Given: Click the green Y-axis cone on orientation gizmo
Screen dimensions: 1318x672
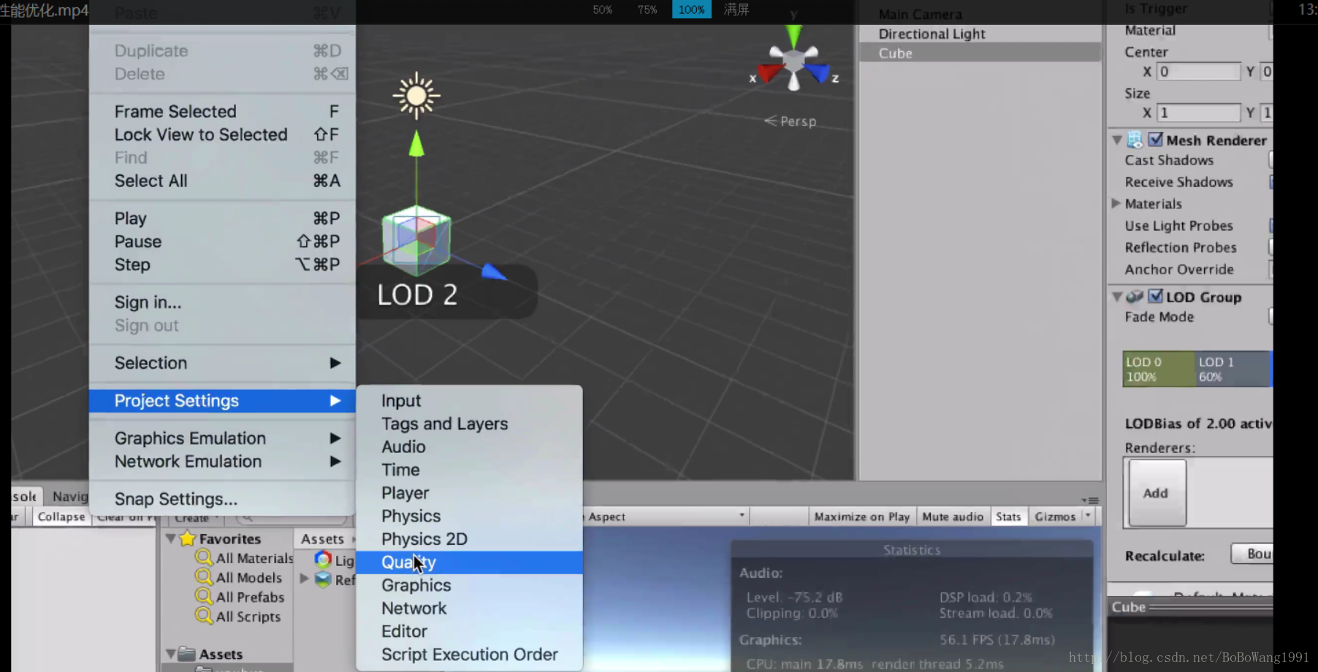Looking at the screenshot, I should pos(793,35).
